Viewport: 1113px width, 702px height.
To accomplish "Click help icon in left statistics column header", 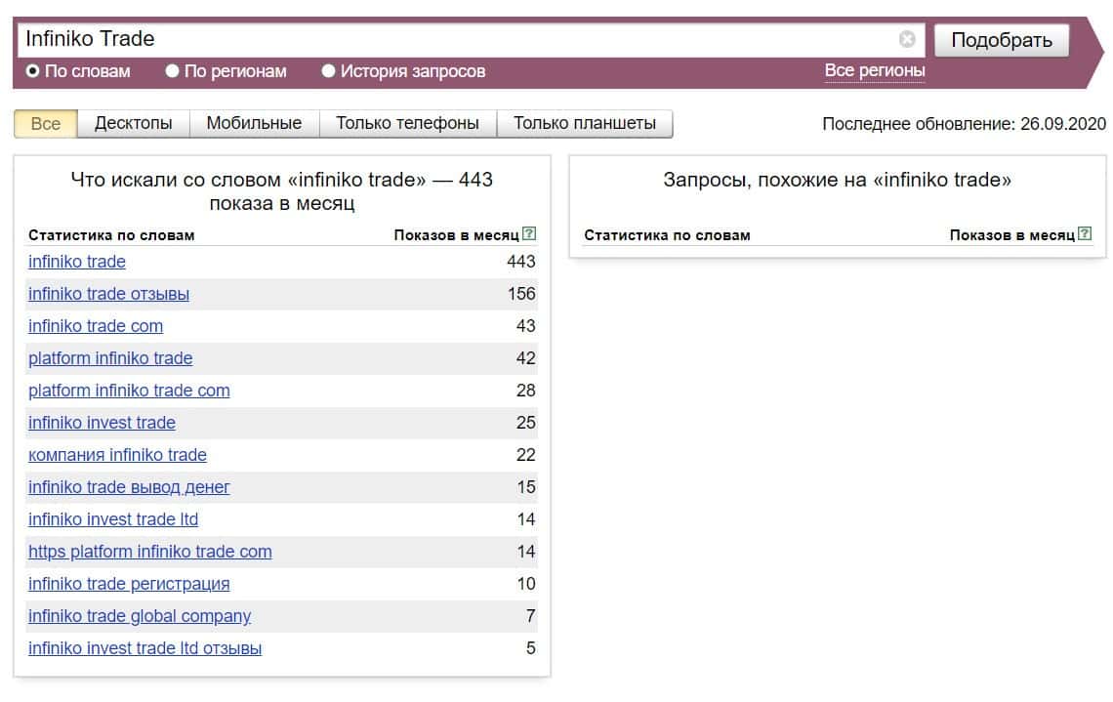I will coord(529,234).
